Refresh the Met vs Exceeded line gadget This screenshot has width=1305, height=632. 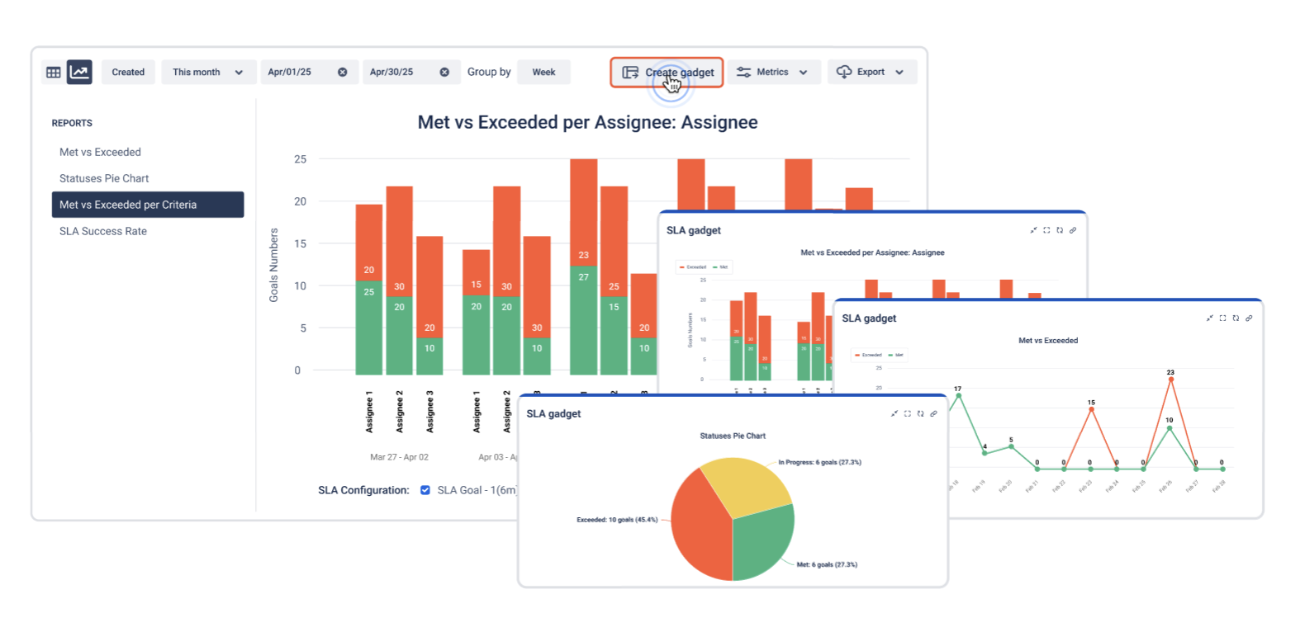[x=1236, y=318]
